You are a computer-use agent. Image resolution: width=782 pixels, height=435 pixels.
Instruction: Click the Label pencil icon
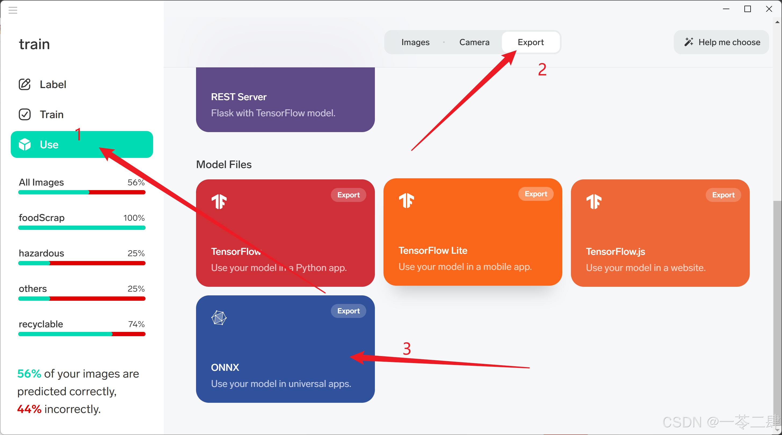point(25,84)
